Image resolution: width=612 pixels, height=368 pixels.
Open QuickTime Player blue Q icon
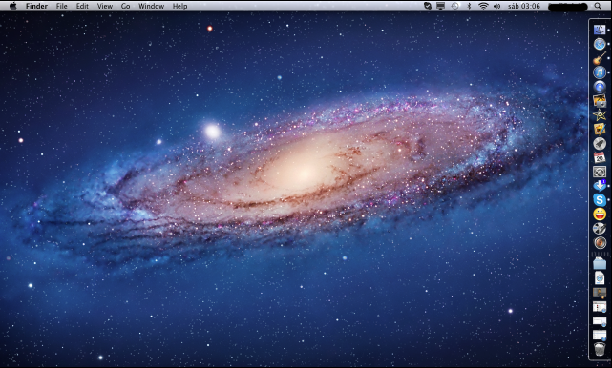(x=600, y=87)
